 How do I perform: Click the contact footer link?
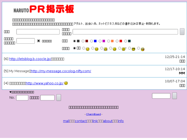pos(81,121)
